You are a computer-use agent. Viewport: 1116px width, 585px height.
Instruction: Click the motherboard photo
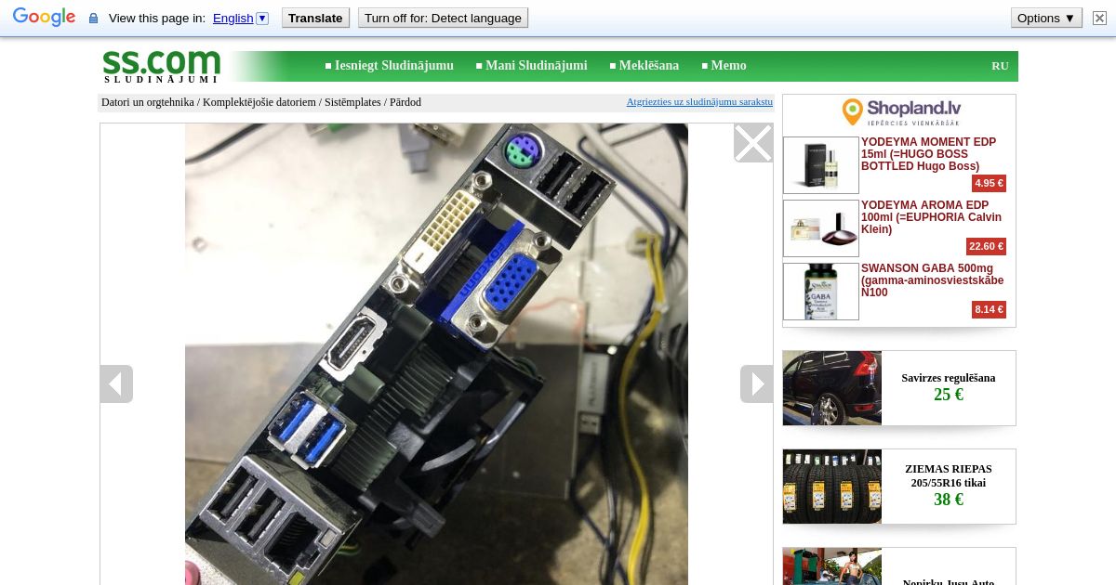point(436,354)
